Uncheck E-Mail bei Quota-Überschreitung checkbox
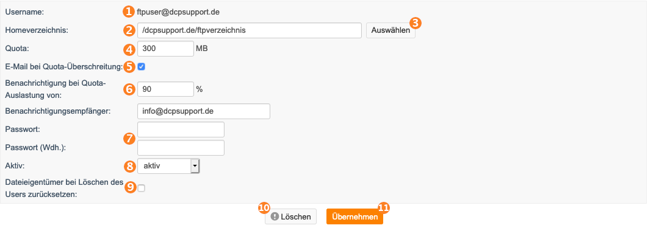648x228 pixels. [x=142, y=66]
